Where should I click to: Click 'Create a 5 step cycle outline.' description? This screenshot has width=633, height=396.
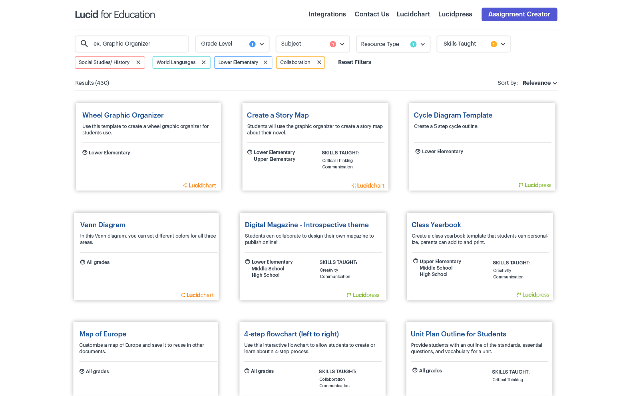click(x=446, y=126)
